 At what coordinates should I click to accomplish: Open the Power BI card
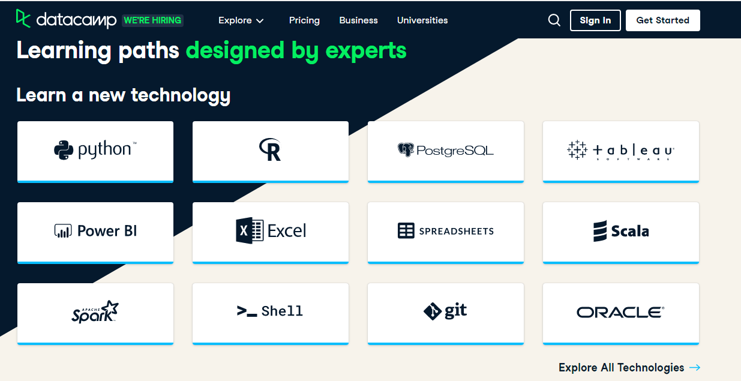tap(95, 233)
